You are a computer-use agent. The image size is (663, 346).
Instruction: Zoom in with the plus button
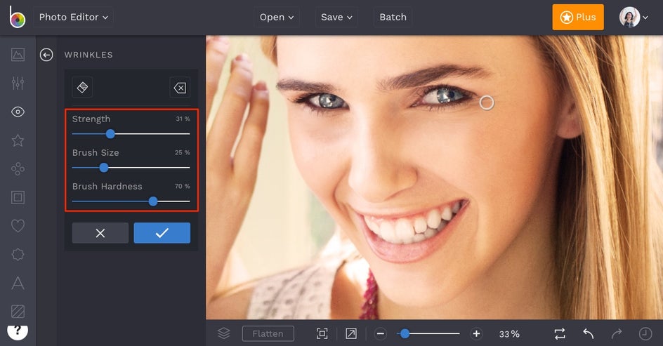click(x=476, y=334)
